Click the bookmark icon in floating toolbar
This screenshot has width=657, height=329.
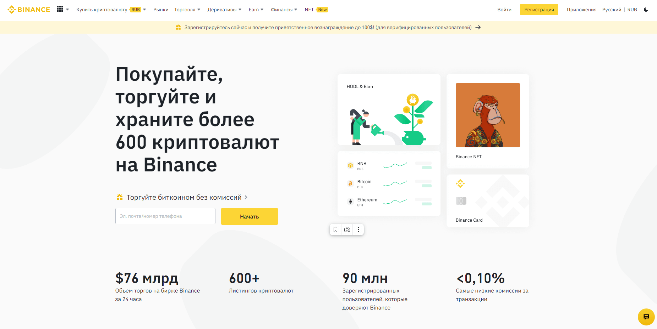pyautogui.click(x=335, y=229)
